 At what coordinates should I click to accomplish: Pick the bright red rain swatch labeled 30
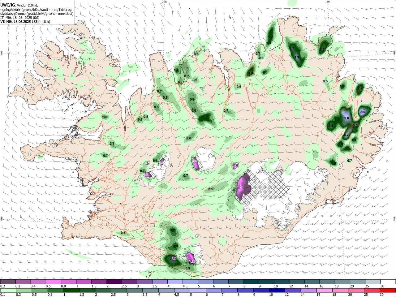tap(388, 291)
